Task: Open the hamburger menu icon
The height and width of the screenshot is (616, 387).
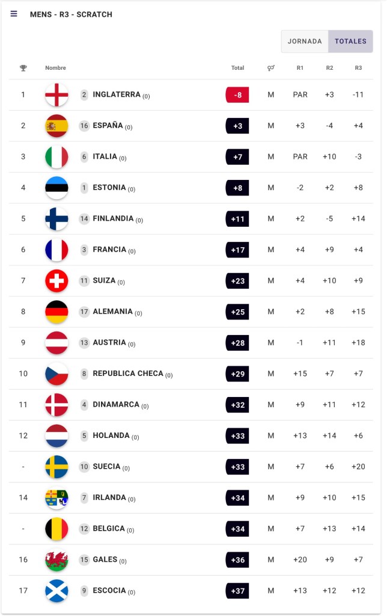Action: 14,14
